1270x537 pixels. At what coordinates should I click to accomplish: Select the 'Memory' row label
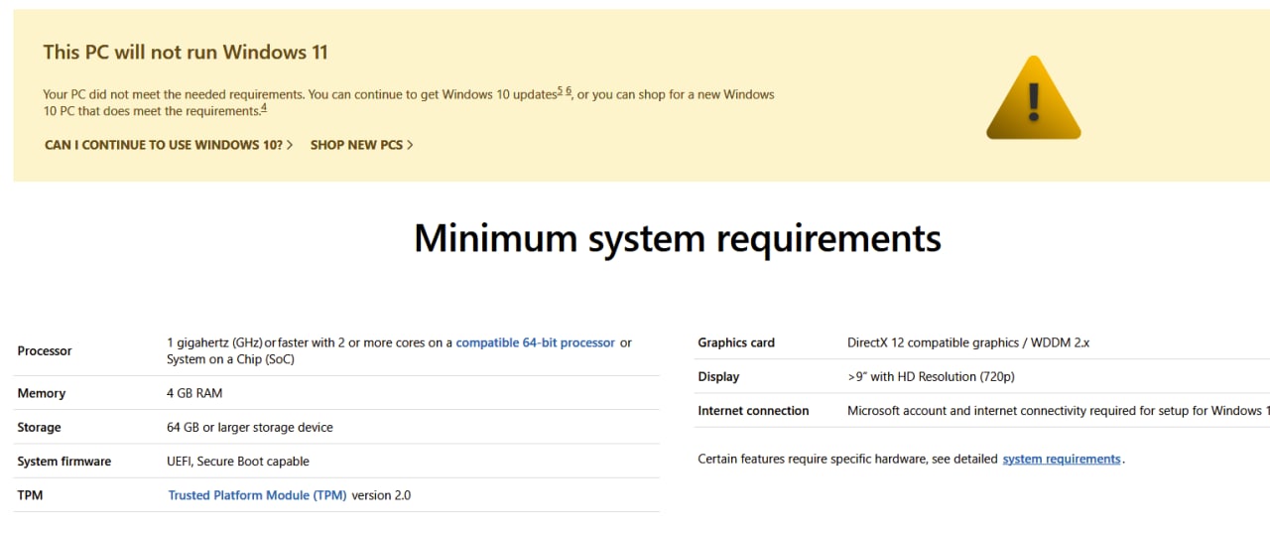click(x=42, y=393)
